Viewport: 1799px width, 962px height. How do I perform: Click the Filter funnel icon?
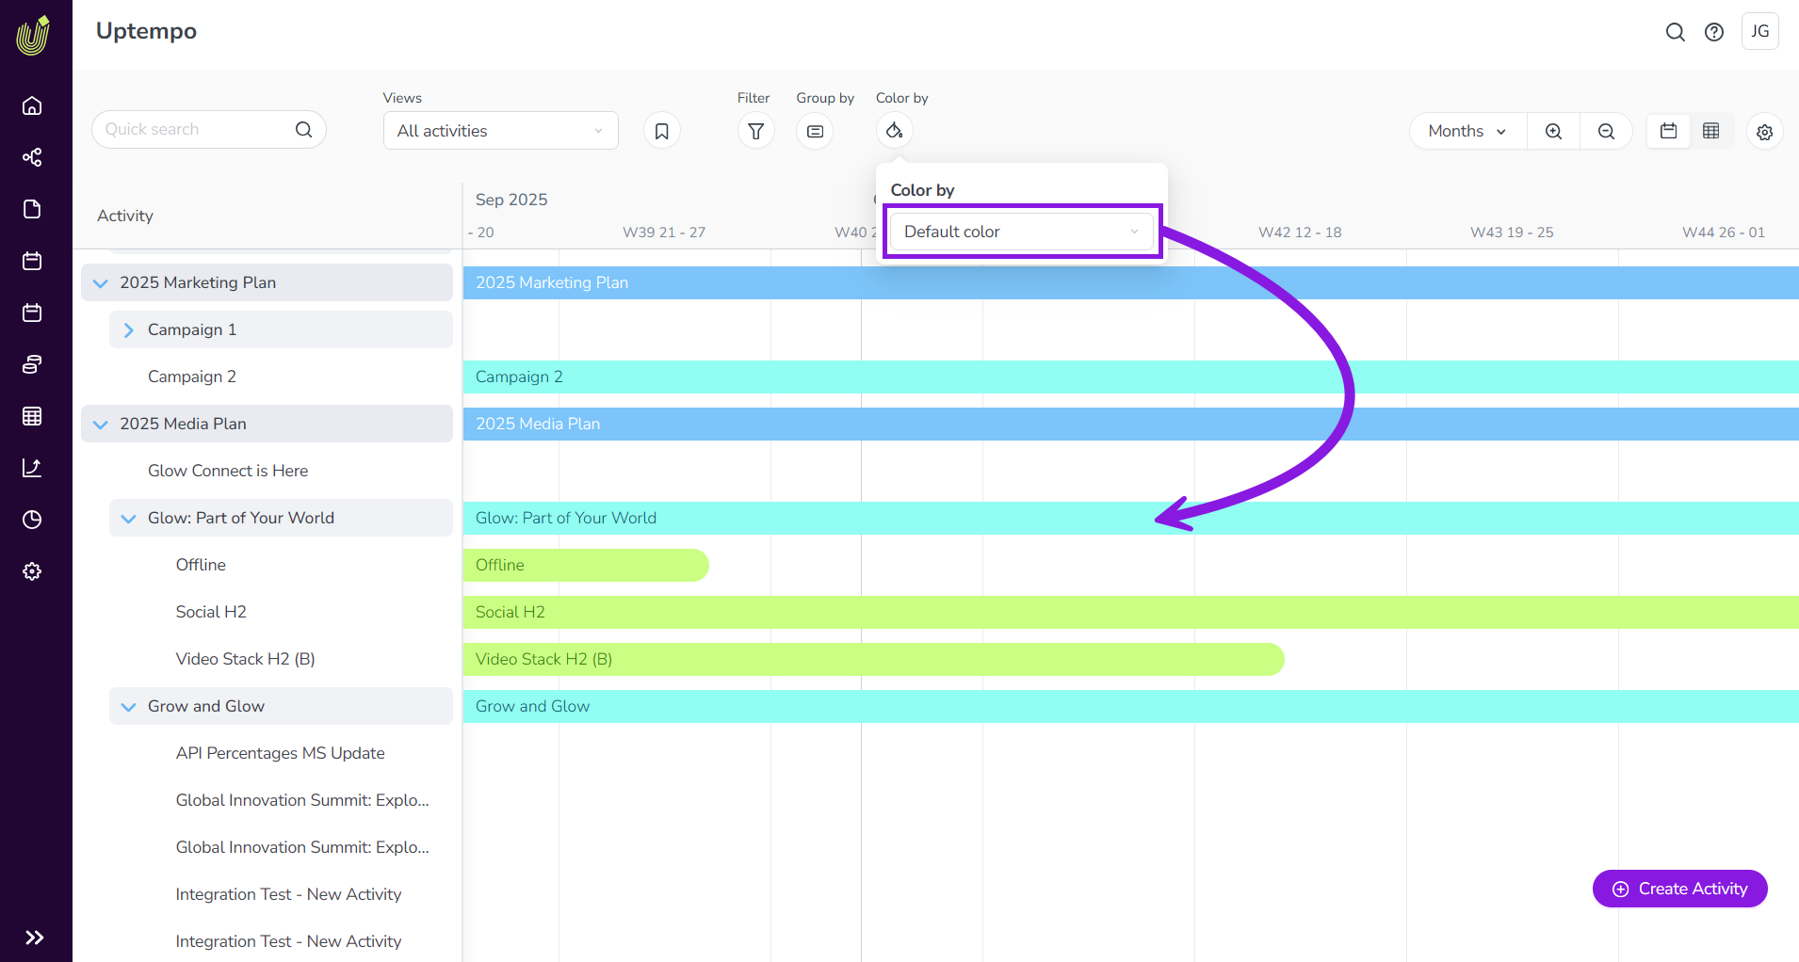[755, 131]
